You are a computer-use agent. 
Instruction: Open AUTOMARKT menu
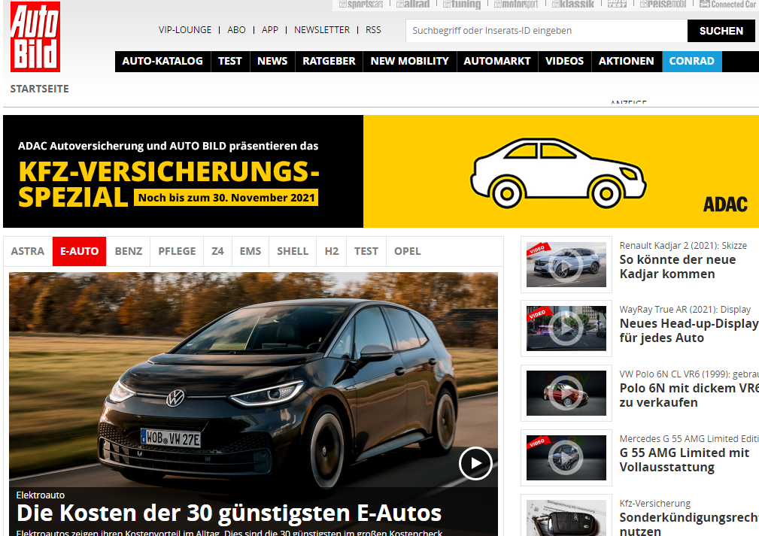pos(497,62)
